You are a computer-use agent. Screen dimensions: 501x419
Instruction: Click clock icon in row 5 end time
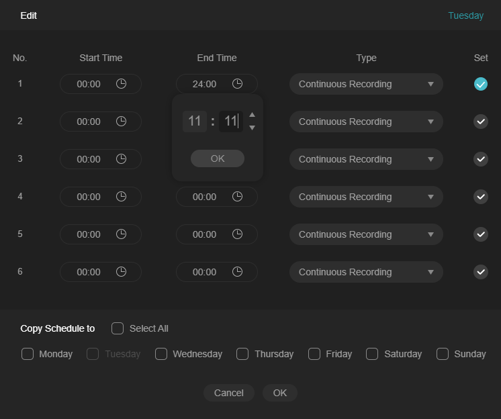pos(237,234)
